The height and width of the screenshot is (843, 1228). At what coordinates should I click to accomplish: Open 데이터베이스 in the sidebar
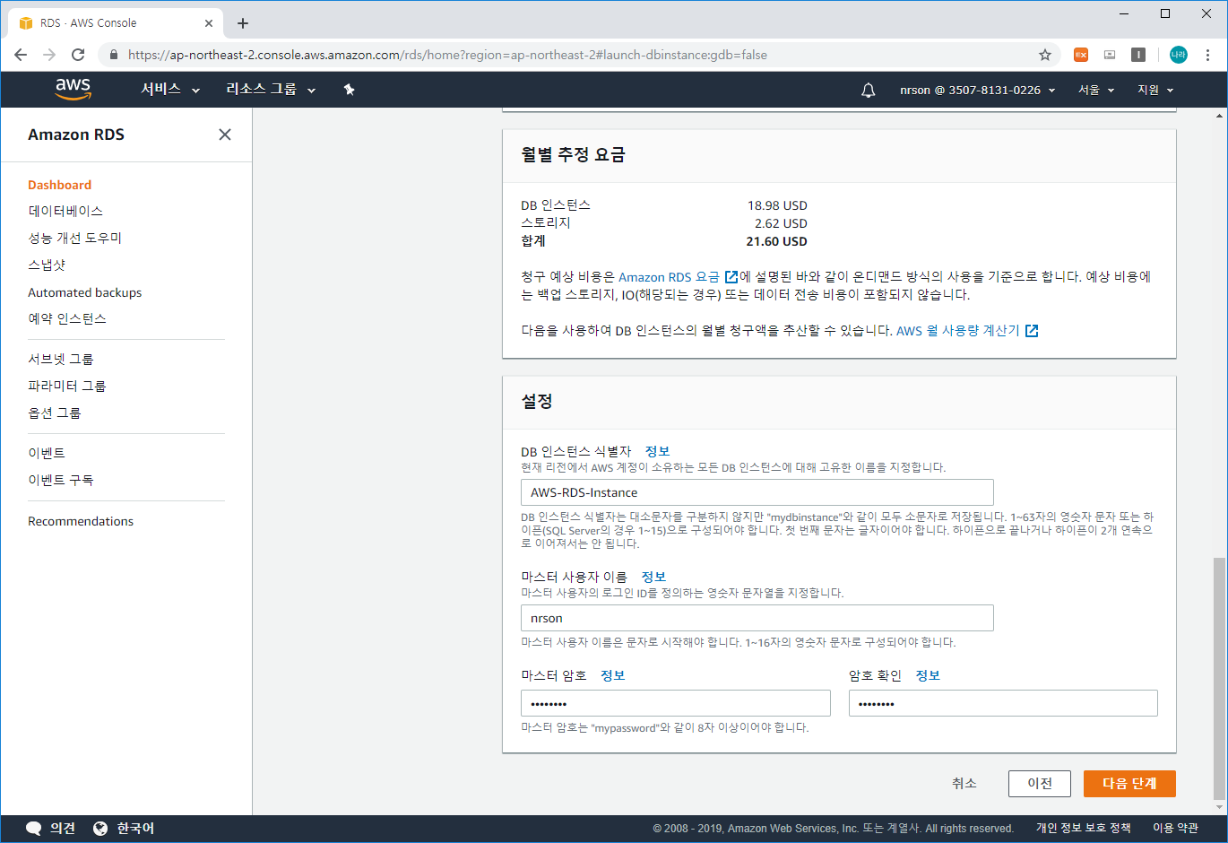[65, 211]
